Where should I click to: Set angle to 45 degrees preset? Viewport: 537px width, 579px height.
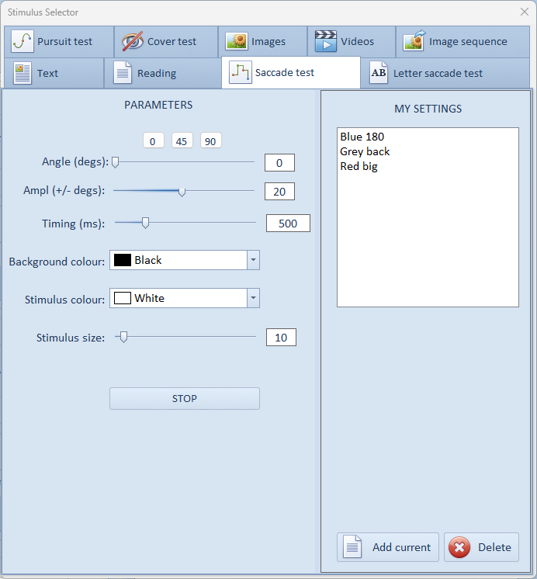(x=182, y=140)
